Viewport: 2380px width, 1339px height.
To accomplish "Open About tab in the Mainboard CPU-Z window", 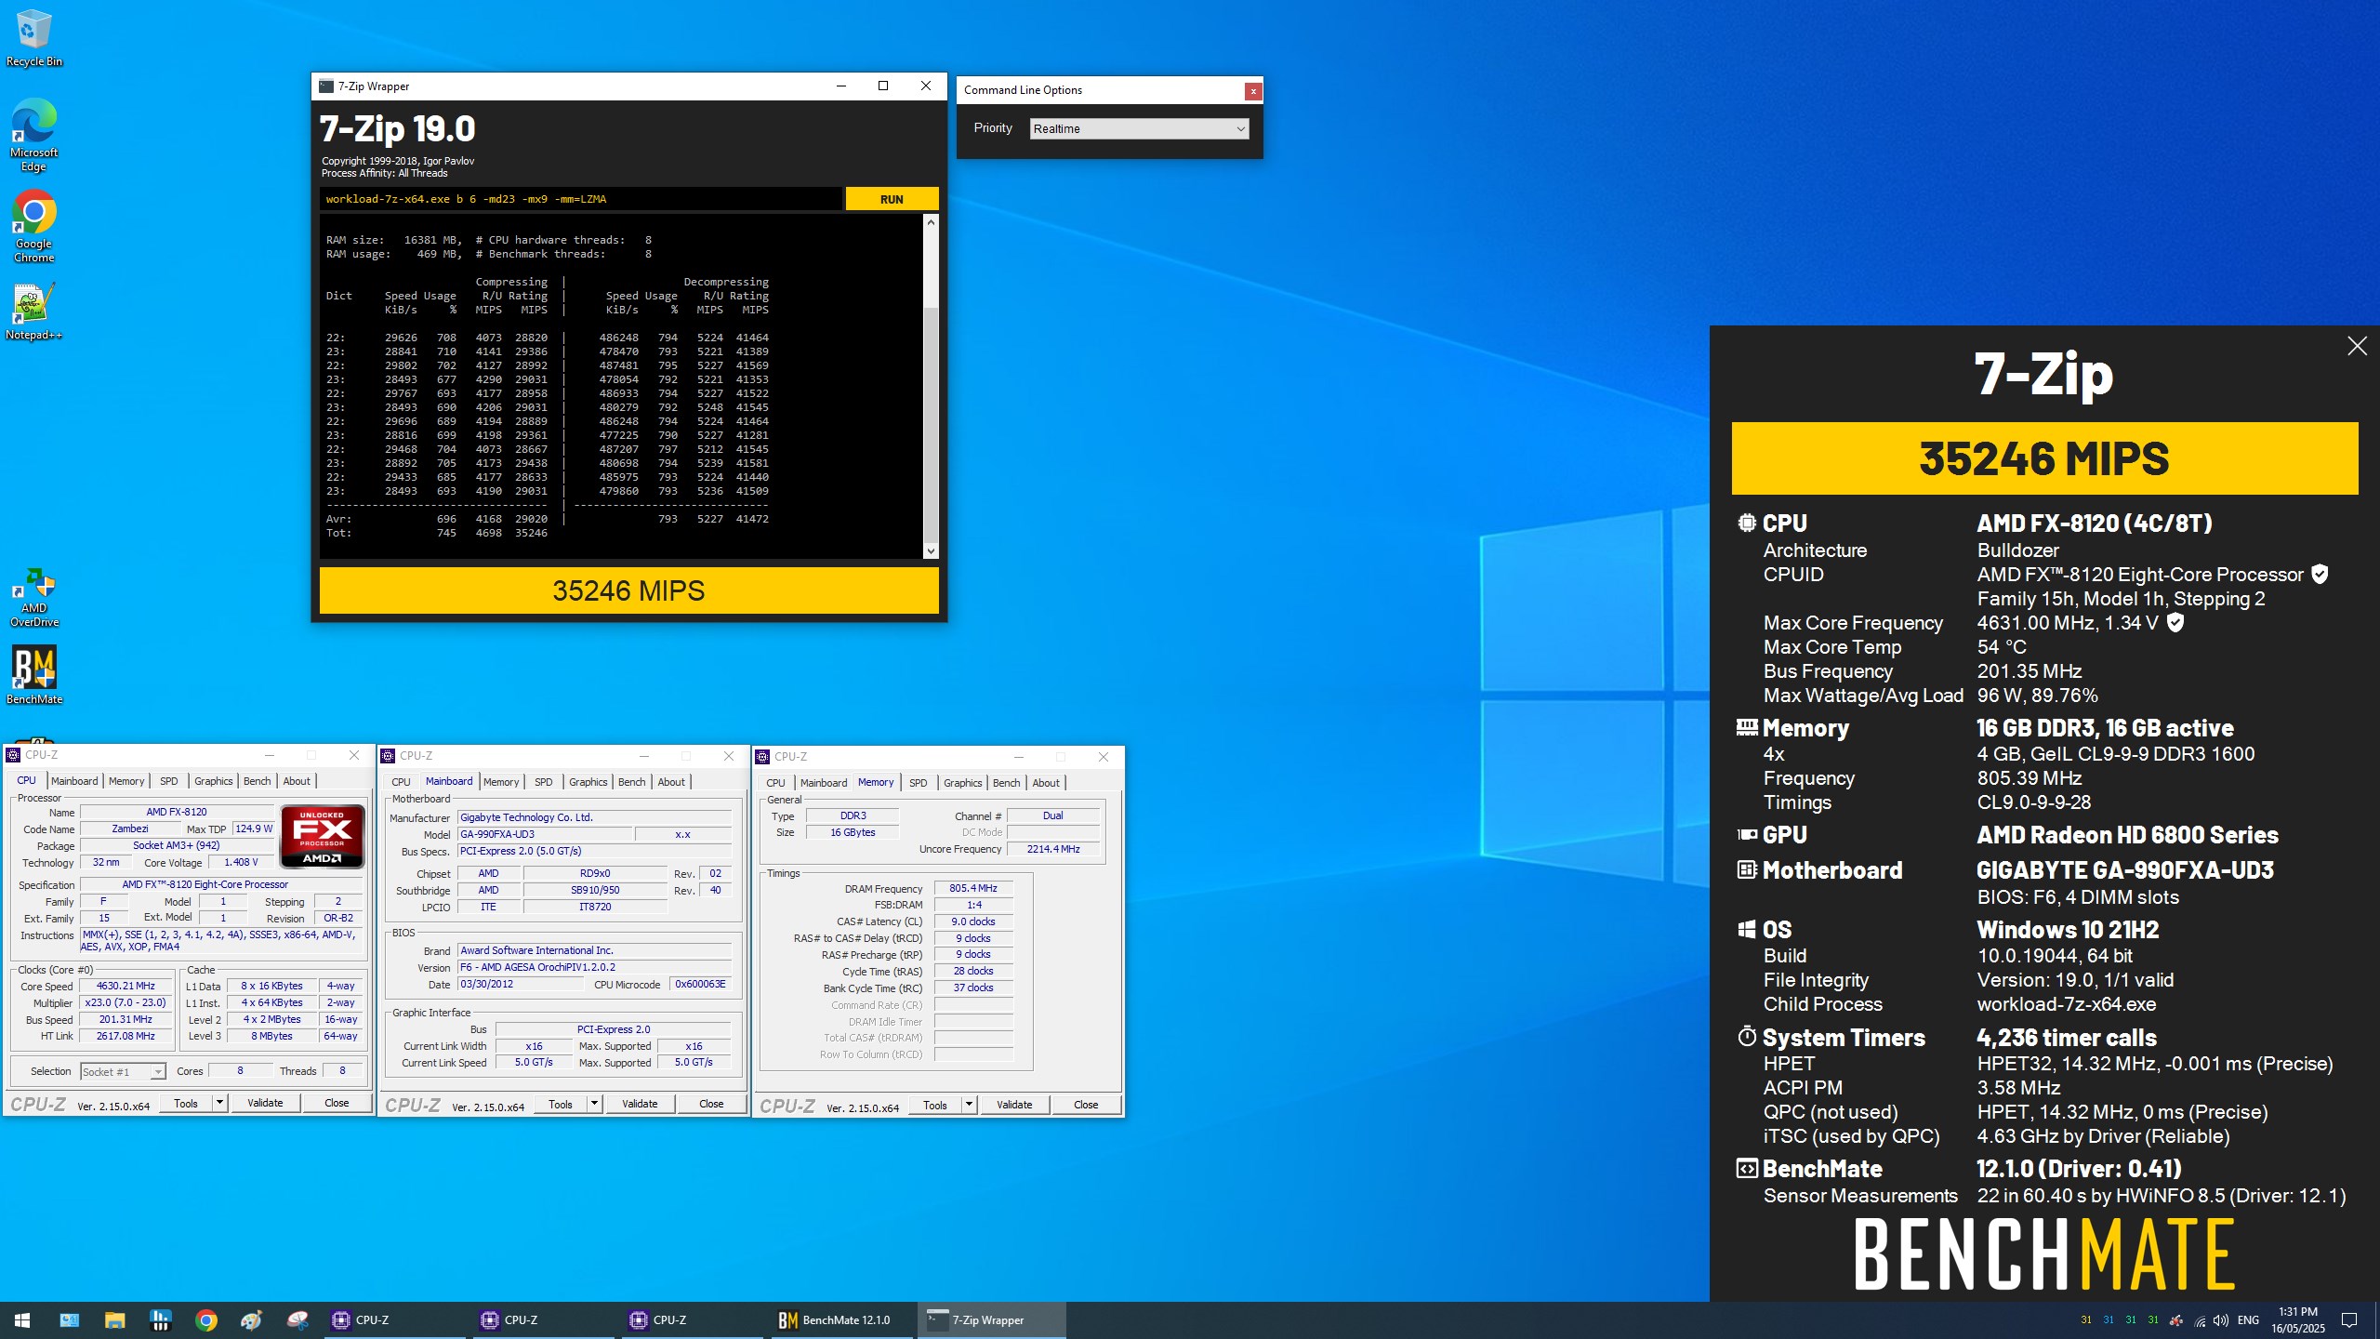I will [x=671, y=782].
